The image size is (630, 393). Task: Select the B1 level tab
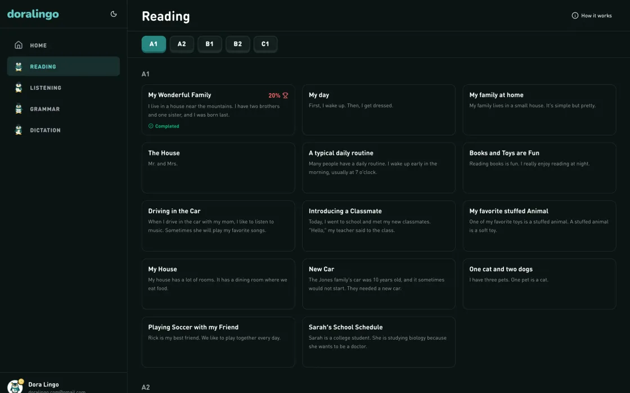click(210, 44)
